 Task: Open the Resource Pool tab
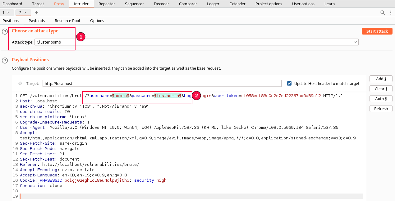click(67, 21)
